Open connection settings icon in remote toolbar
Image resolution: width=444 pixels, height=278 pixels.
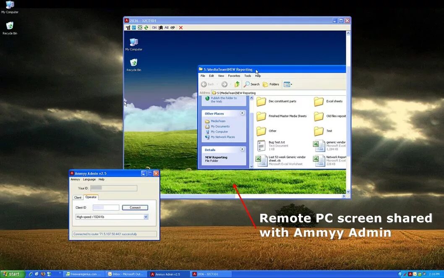128,27
